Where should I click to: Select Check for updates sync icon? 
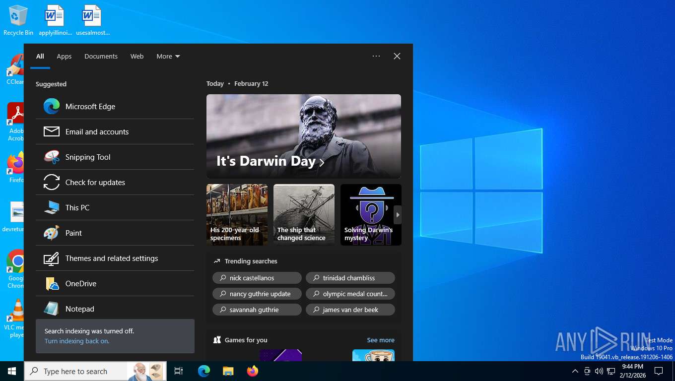coord(52,182)
